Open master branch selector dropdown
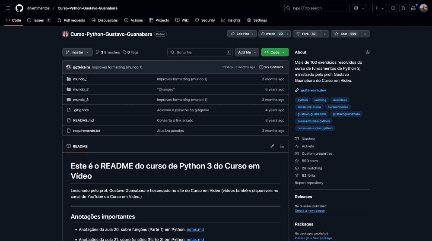Screen dimensions: 432x241 pos(77,52)
